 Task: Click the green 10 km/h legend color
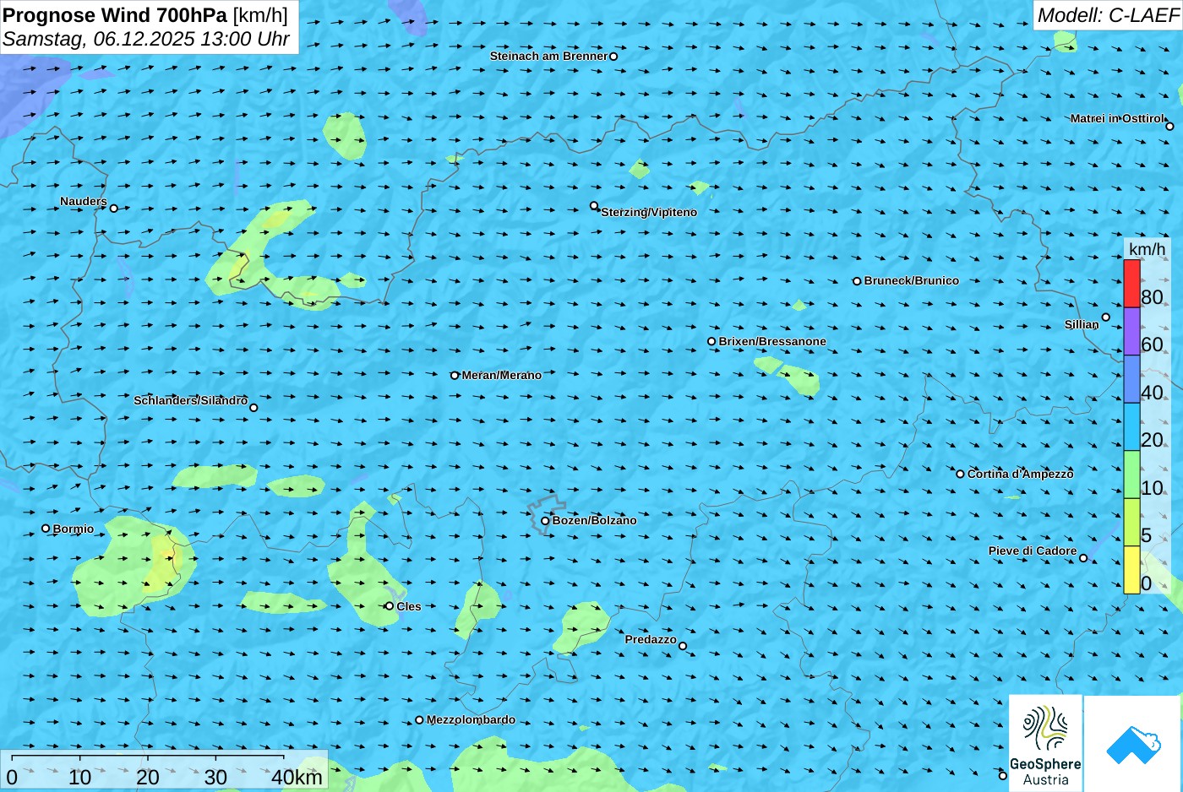click(x=1131, y=475)
